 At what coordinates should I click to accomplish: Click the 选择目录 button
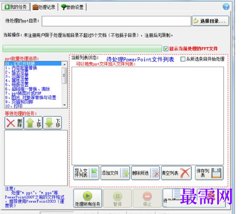[210, 21]
